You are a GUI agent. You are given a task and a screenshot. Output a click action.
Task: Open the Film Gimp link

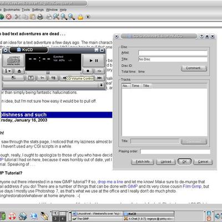pyautogui.click(x=192, y=186)
